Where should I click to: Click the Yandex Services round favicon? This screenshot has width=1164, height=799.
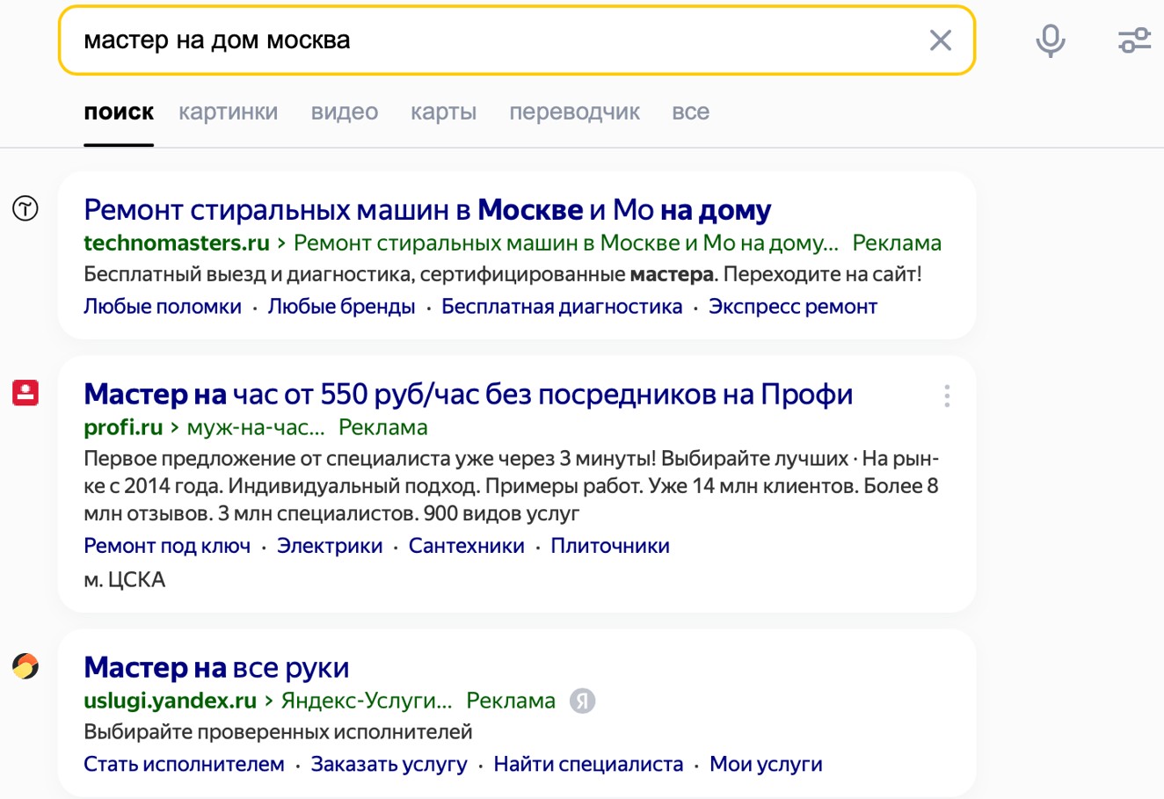pyautogui.click(x=25, y=666)
